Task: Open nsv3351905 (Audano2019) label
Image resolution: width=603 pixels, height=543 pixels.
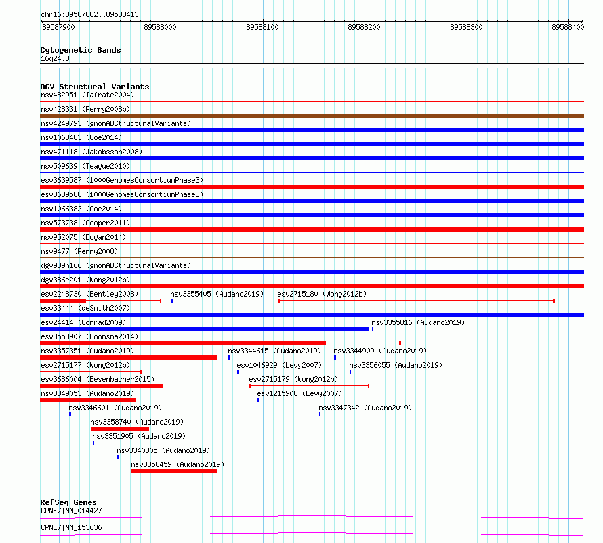Action: [139, 436]
